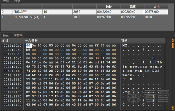Click hex address 0042:2130

tap(13, 79)
